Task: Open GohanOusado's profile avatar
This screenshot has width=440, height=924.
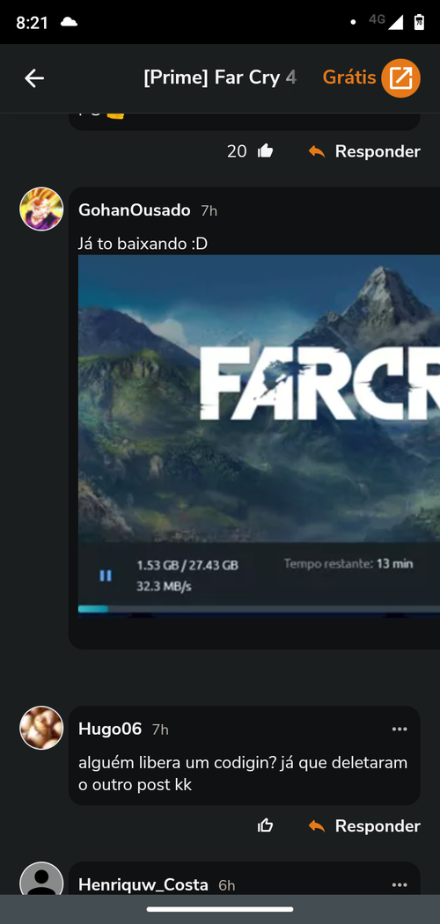Action: [41, 209]
